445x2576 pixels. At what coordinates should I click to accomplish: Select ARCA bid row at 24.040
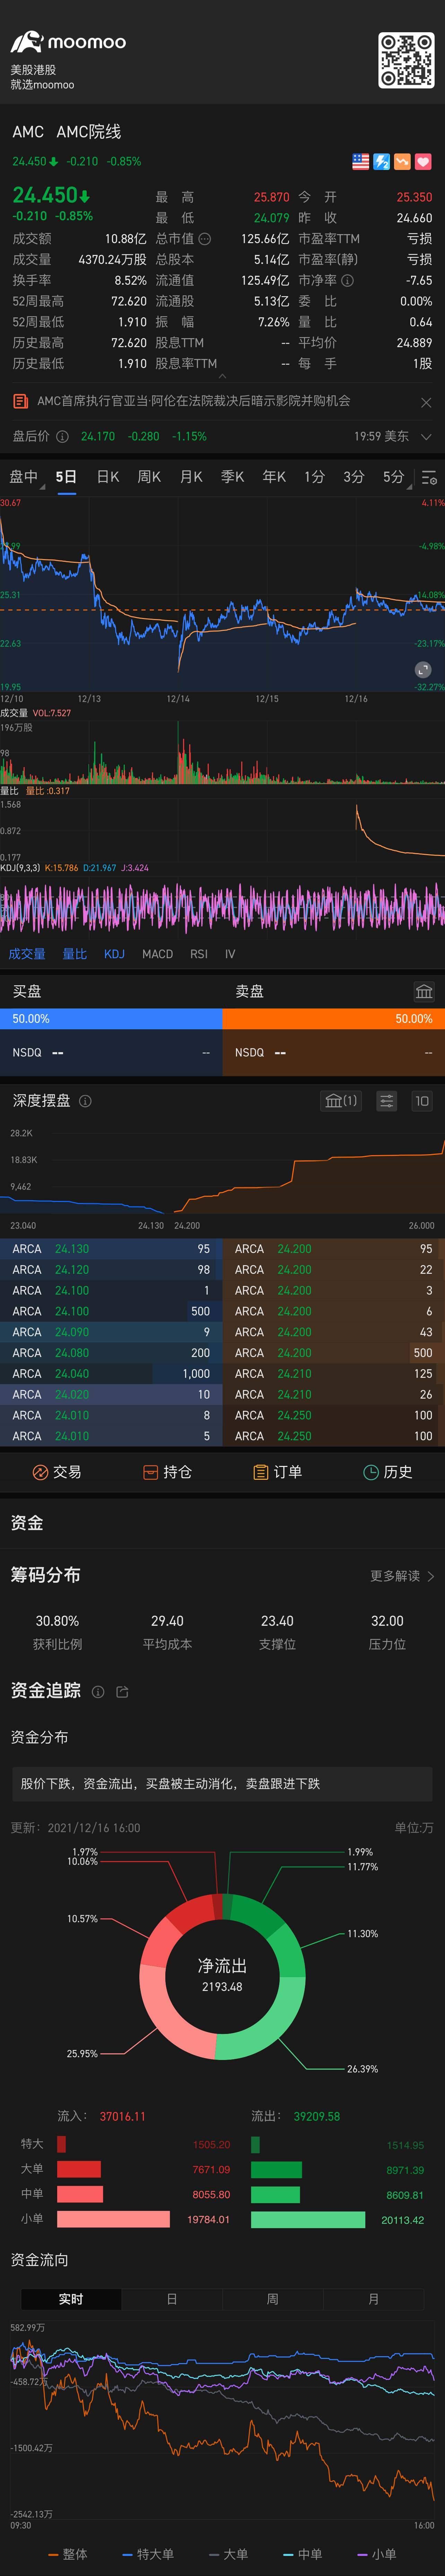tap(111, 1374)
